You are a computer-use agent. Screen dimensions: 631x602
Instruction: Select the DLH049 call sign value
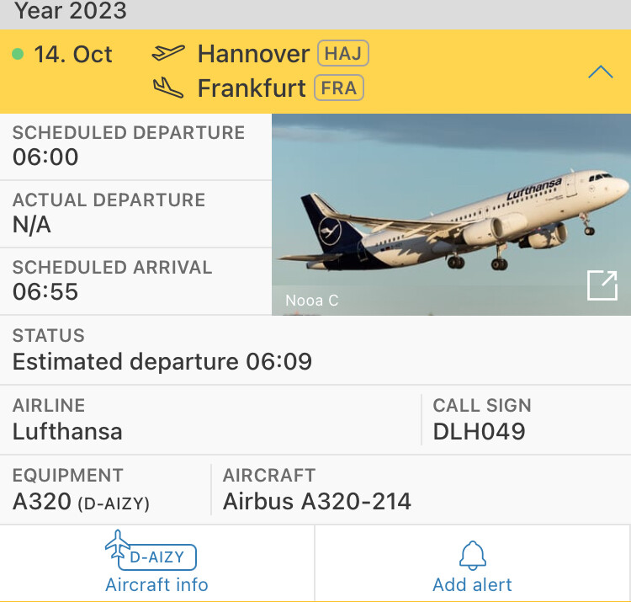pyautogui.click(x=479, y=432)
